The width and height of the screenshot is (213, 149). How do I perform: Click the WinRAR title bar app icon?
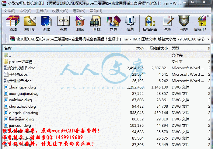(4, 3)
